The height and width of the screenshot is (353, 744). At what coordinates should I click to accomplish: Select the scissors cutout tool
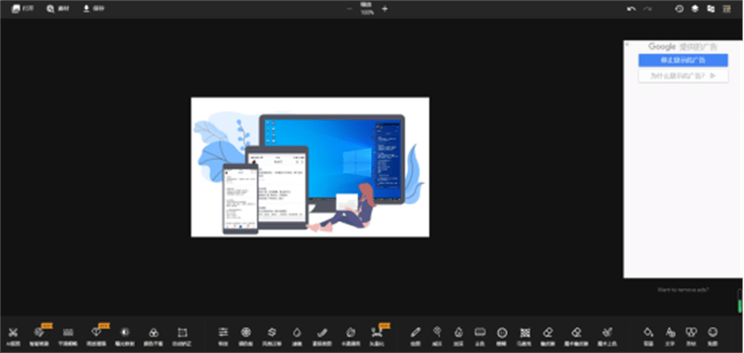pos(13,333)
